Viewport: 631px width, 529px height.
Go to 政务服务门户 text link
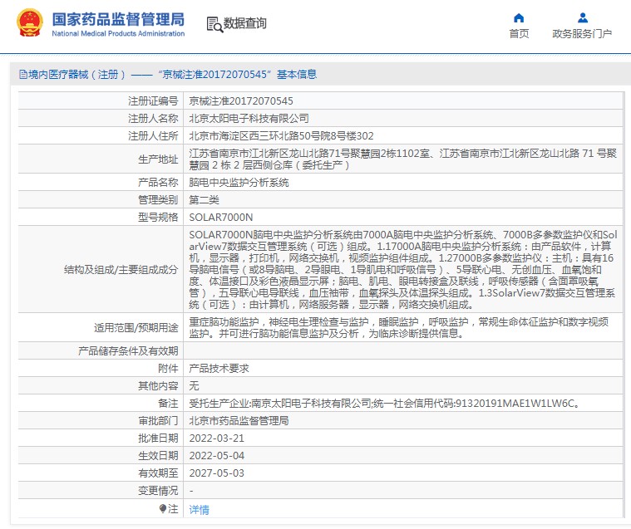pyautogui.click(x=582, y=34)
